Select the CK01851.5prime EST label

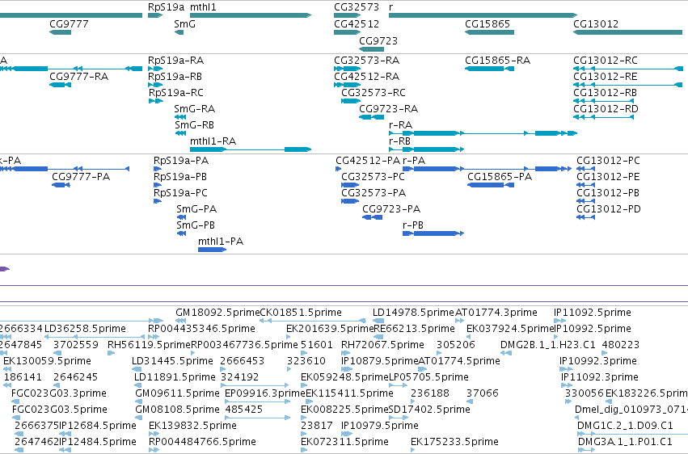pos(301,313)
